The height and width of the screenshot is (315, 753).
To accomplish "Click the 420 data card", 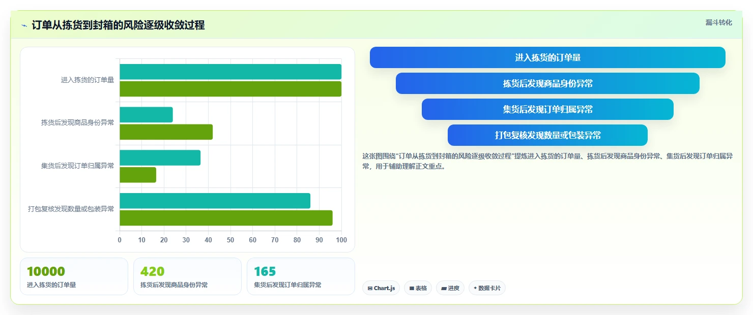I will (187, 276).
